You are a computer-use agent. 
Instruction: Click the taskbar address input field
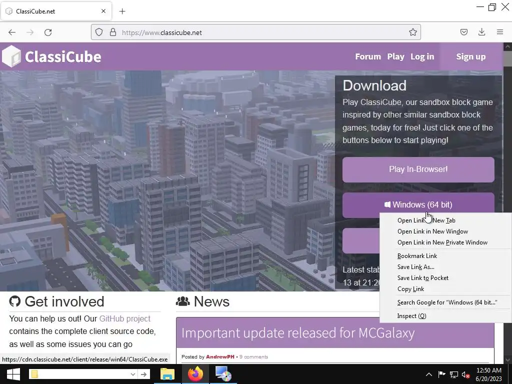point(83,374)
